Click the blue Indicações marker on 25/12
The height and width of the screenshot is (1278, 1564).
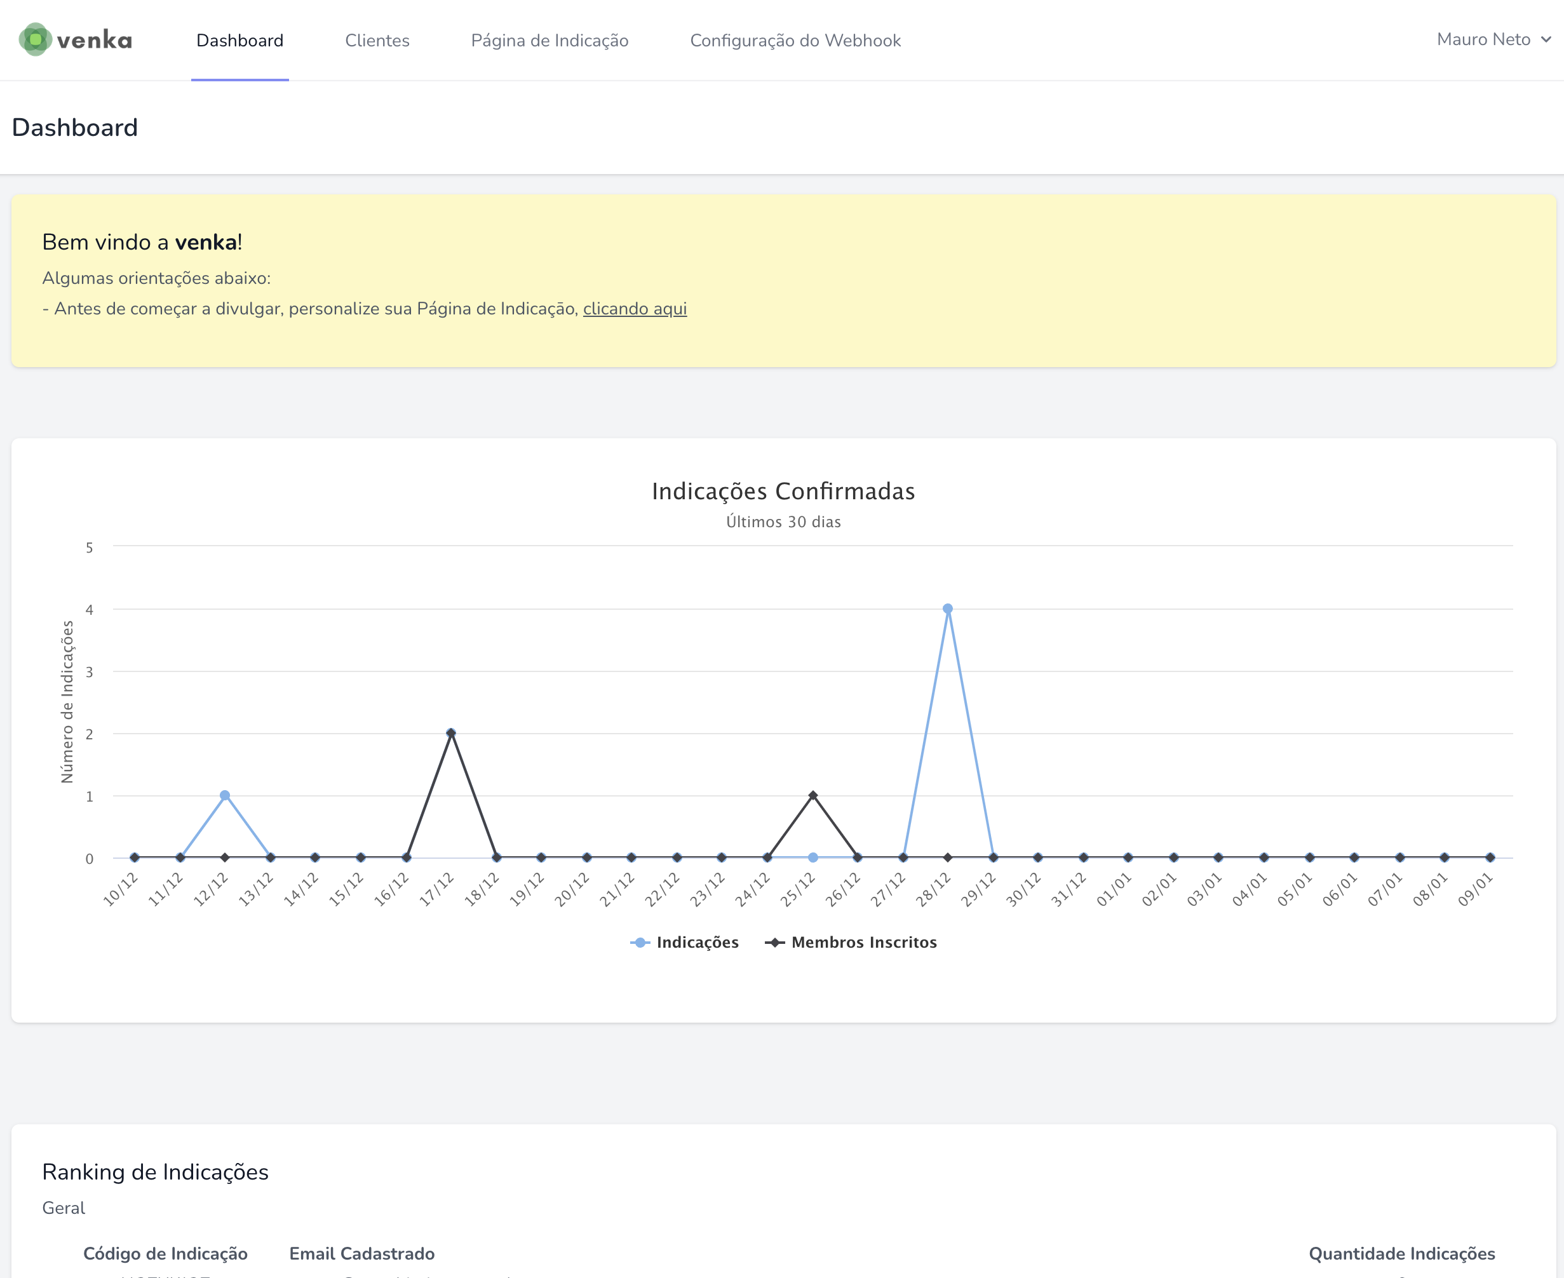coord(813,858)
